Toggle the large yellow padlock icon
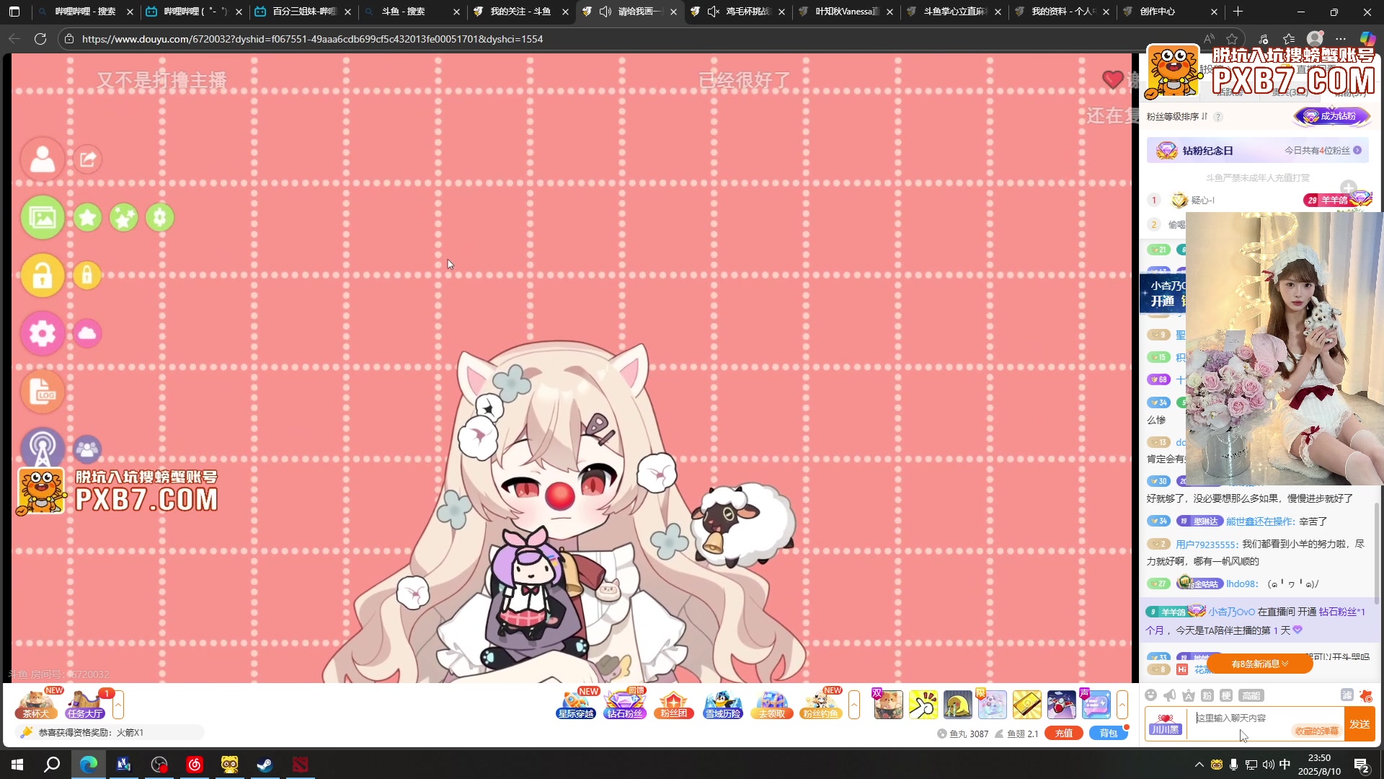The width and height of the screenshot is (1384, 779). [x=43, y=275]
